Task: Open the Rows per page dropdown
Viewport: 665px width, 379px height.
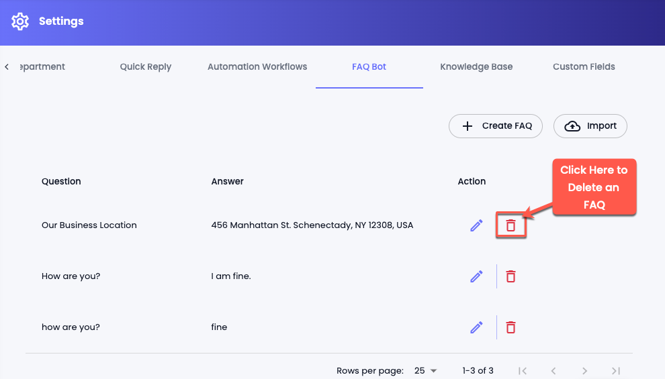Action: pos(425,370)
